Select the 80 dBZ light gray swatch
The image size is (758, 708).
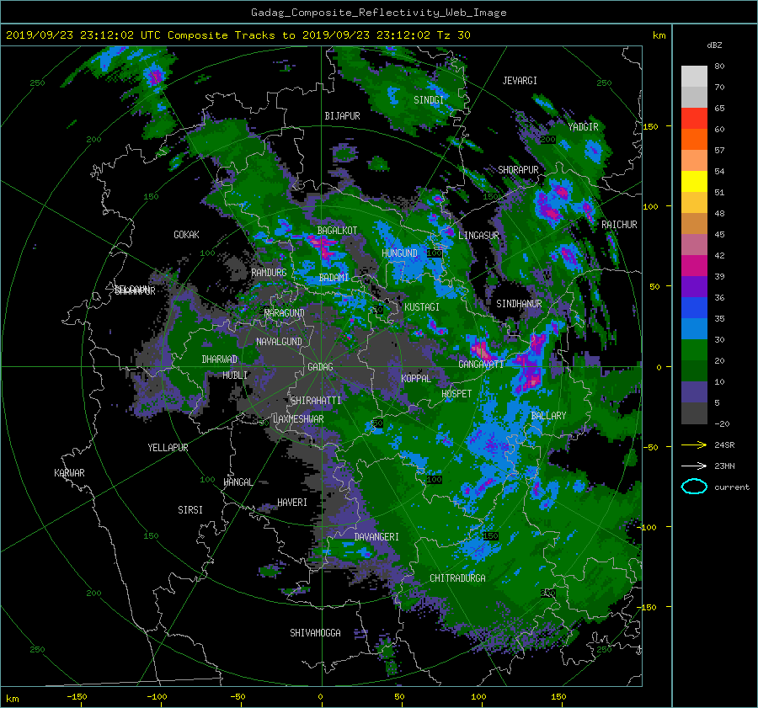tap(694, 76)
